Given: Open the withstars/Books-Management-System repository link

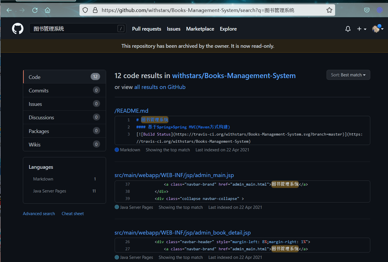Looking at the screenshot, I should click(234, 76).
